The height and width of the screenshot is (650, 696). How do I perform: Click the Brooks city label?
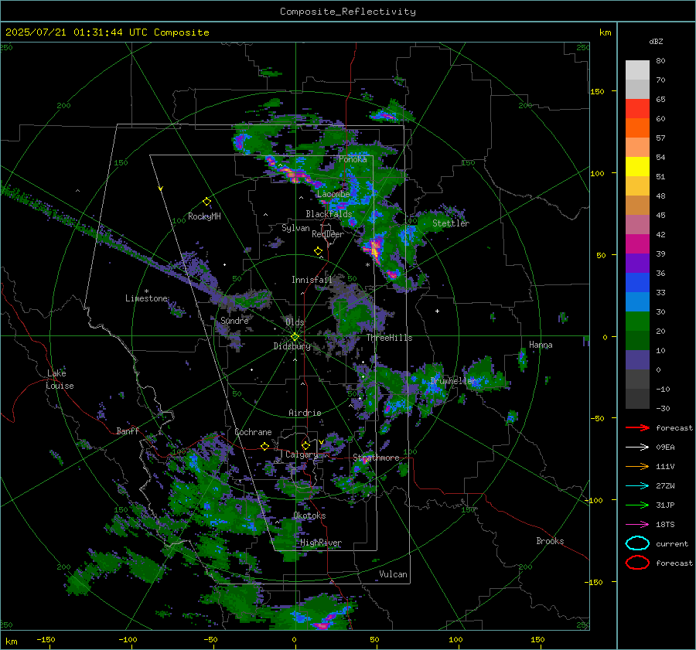tap(550, 541)
